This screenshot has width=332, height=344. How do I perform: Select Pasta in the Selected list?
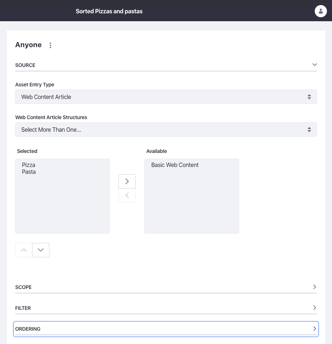pyautogui.click(x=29, y=172)
